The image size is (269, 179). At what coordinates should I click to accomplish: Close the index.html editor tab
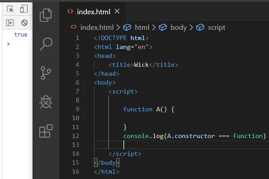coord(117,12)
